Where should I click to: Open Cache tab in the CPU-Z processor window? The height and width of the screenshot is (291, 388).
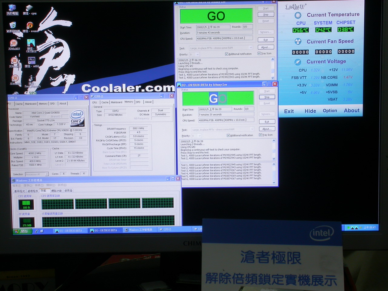pos(19,104)
